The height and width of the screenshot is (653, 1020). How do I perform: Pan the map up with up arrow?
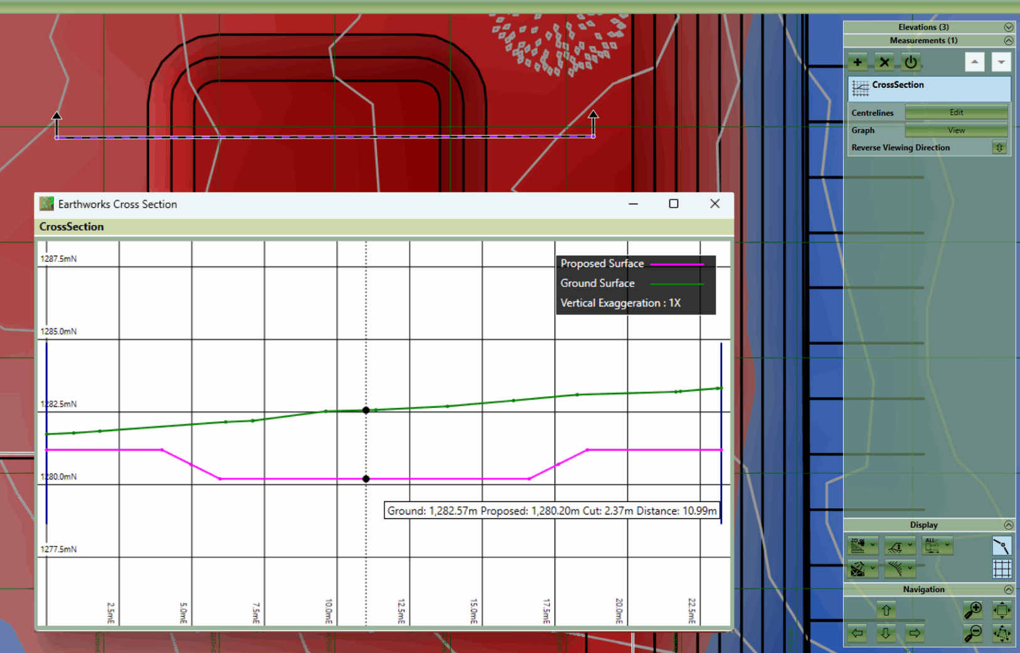886,610
